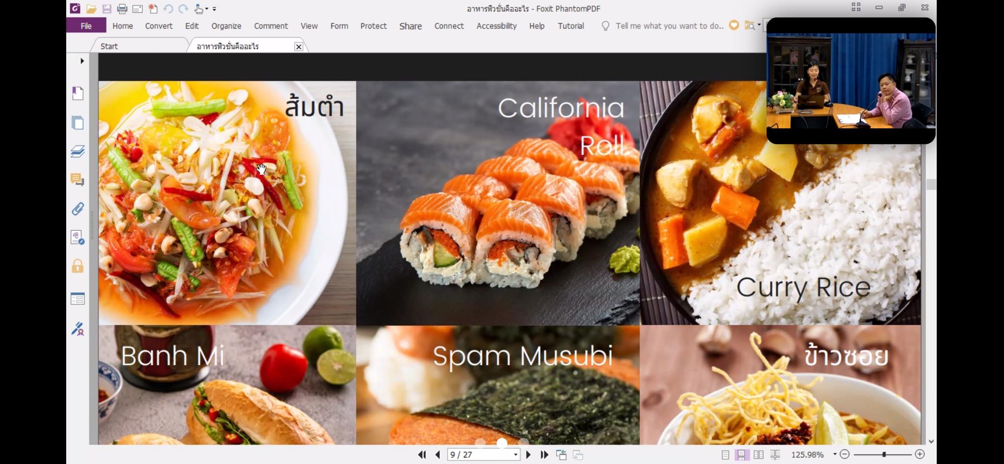
Task: Undo the last action
Action: coord(168,8)
